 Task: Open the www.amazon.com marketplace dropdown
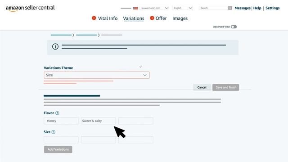coord(154,8)
